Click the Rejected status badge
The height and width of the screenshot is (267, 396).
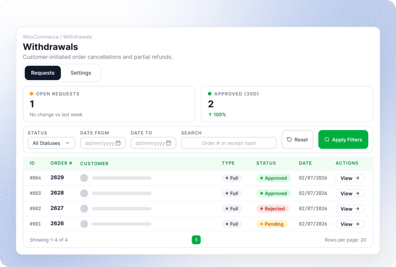tap(273, 209)
